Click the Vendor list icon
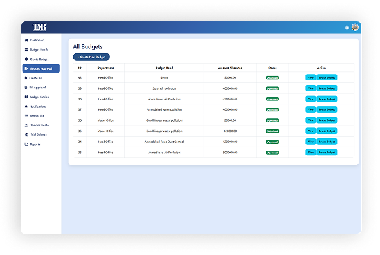380x255 pixels. [26, 116]
